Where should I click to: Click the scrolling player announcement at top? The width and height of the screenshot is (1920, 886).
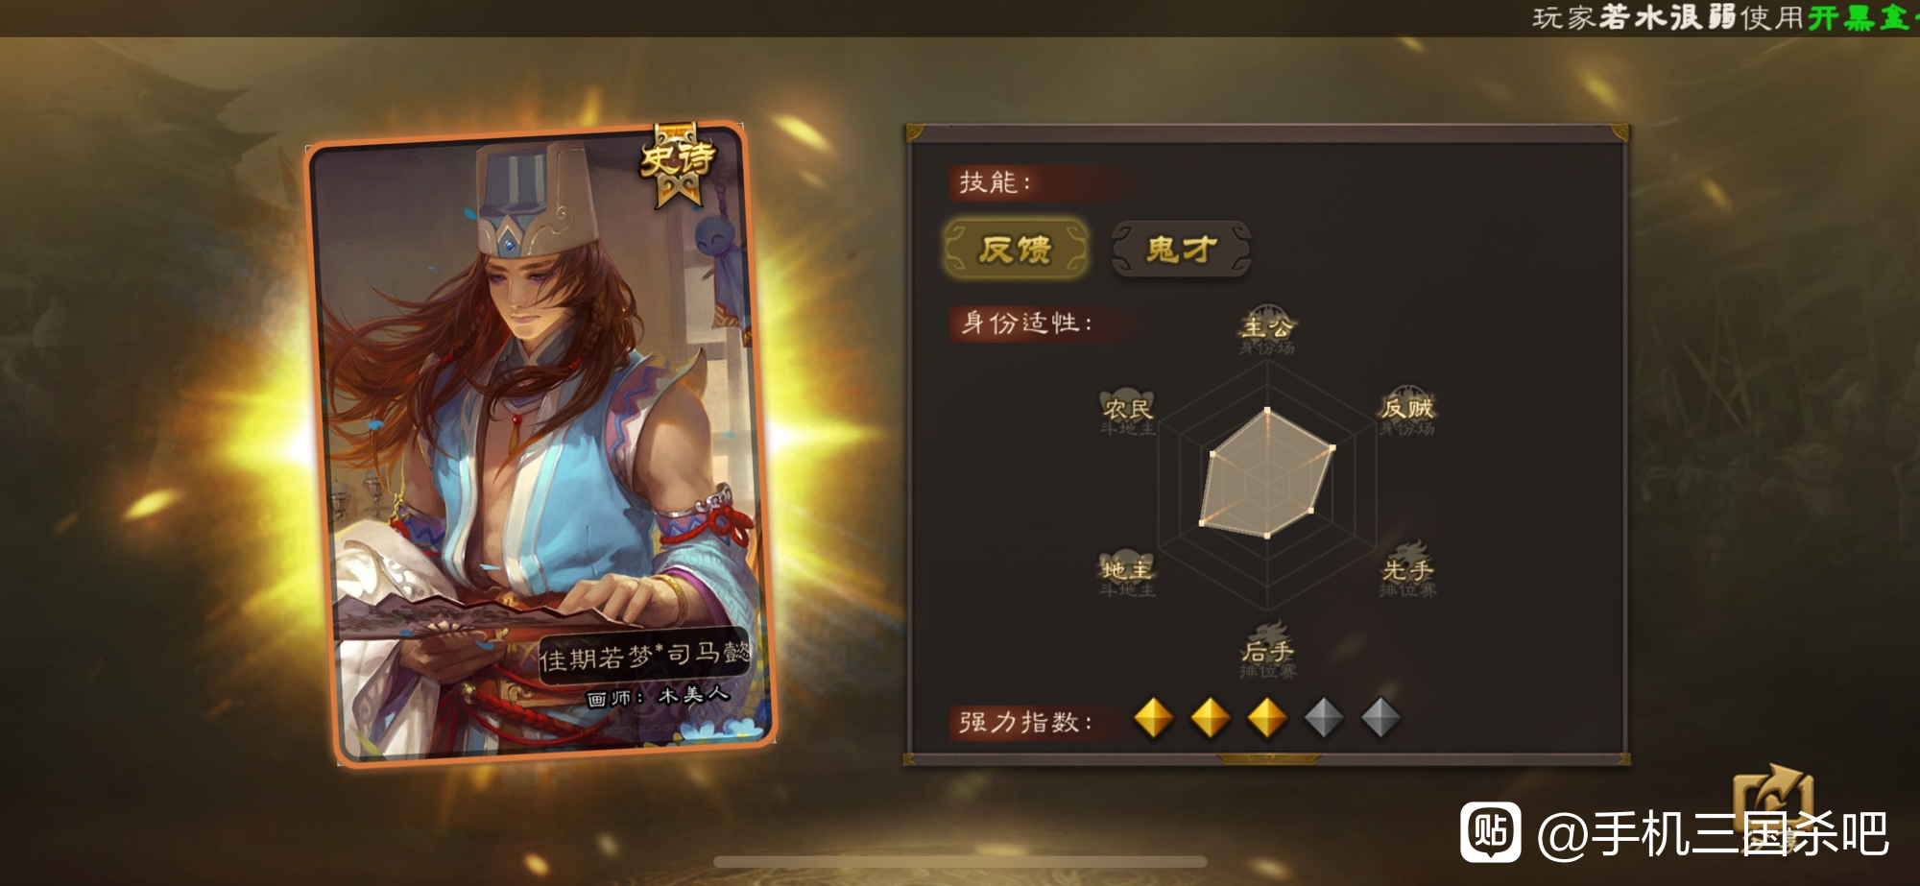click(x=1725, y=17)
